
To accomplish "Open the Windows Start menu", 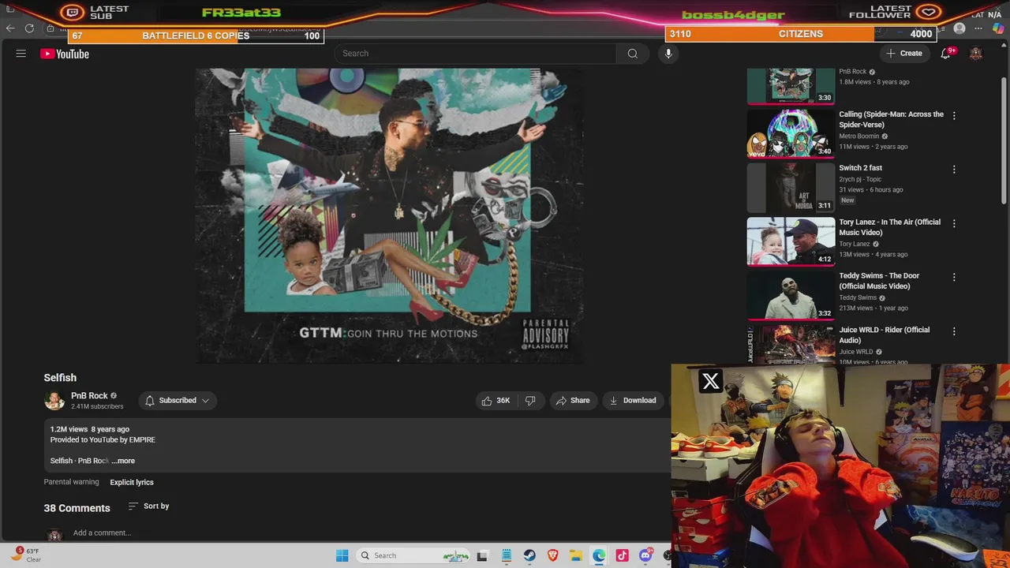I will 342,555.
